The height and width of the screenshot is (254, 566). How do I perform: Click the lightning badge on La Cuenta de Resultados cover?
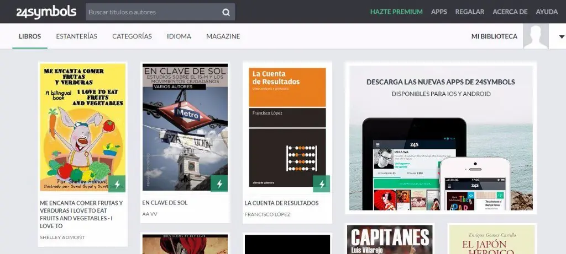point(322,184)
